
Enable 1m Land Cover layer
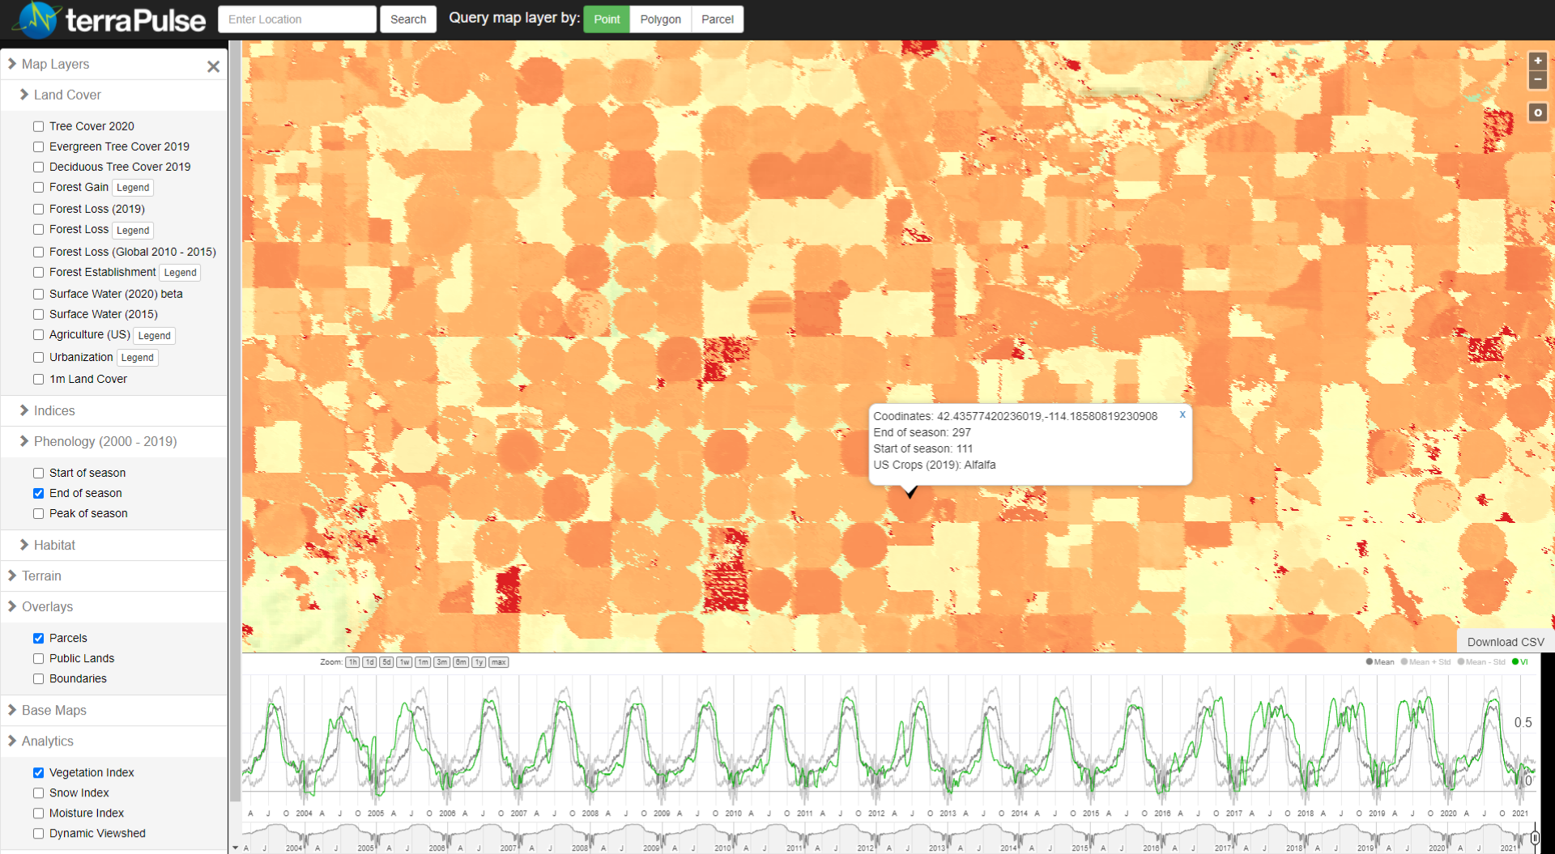coord(38,379)
